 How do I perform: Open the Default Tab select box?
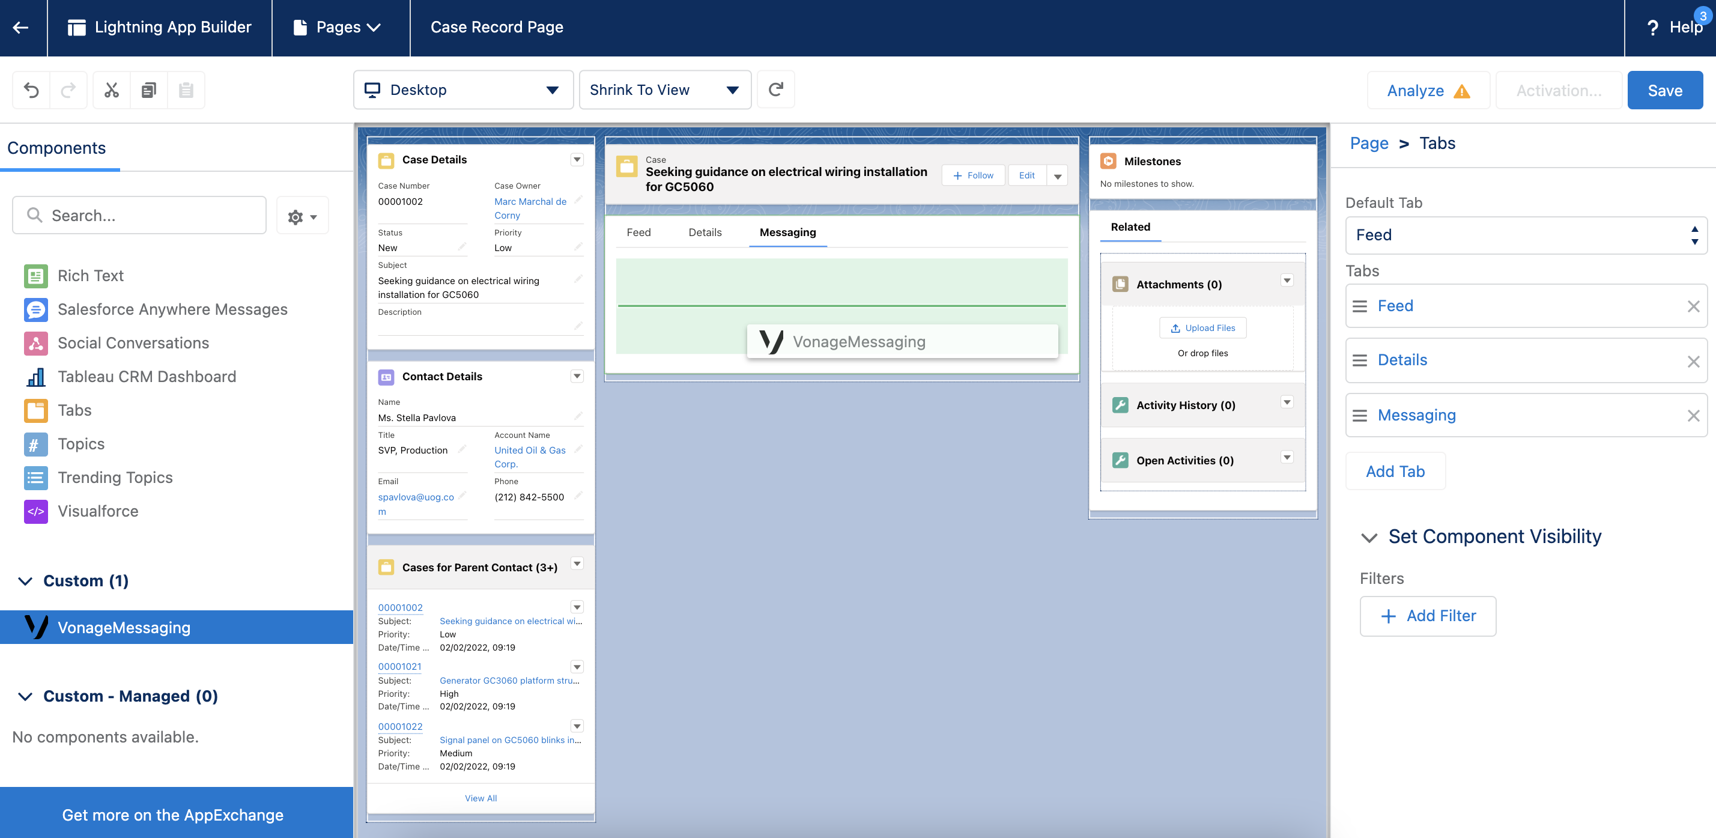click(1526, 235)
